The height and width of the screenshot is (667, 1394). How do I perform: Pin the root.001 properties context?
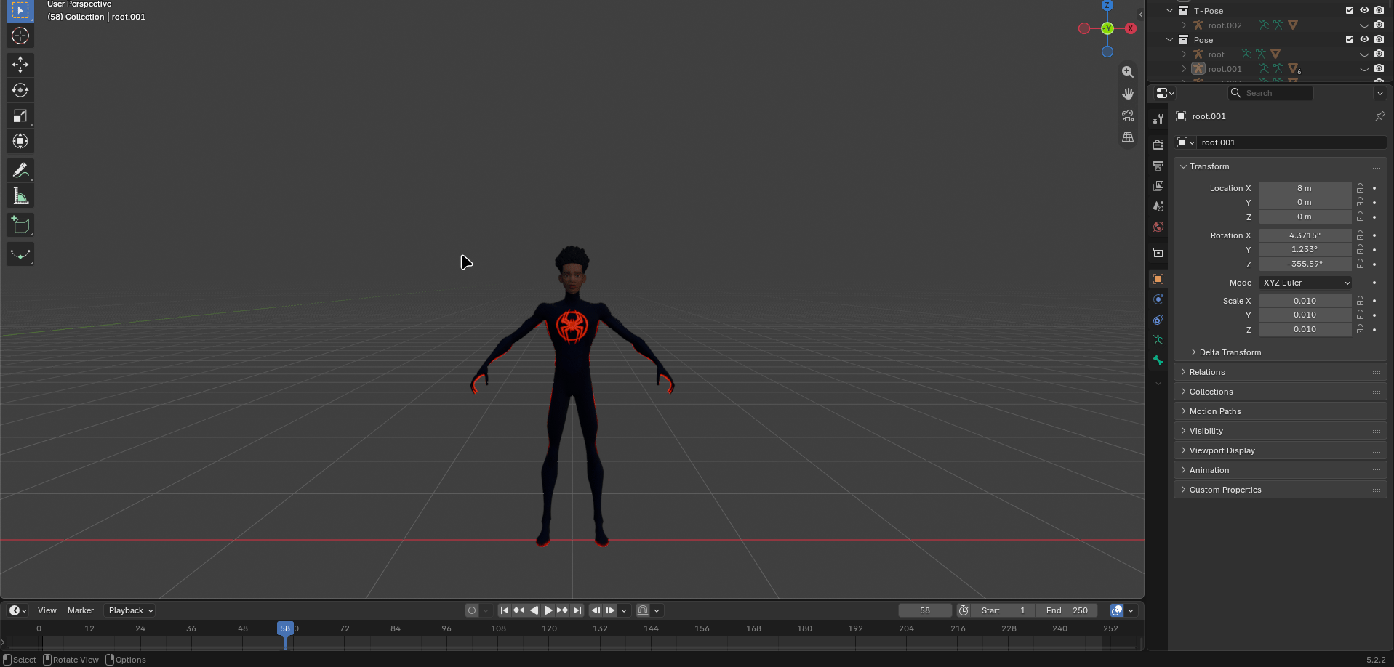click(x=1379, y=116)
